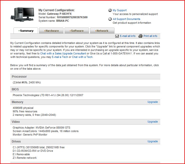The image size is (185, 164).
Task: Switch to the Software tab
Action: pos(77,31)
